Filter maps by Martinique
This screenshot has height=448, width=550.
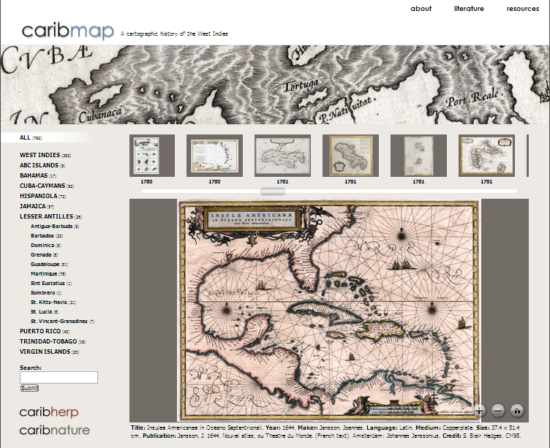[48, 274]
